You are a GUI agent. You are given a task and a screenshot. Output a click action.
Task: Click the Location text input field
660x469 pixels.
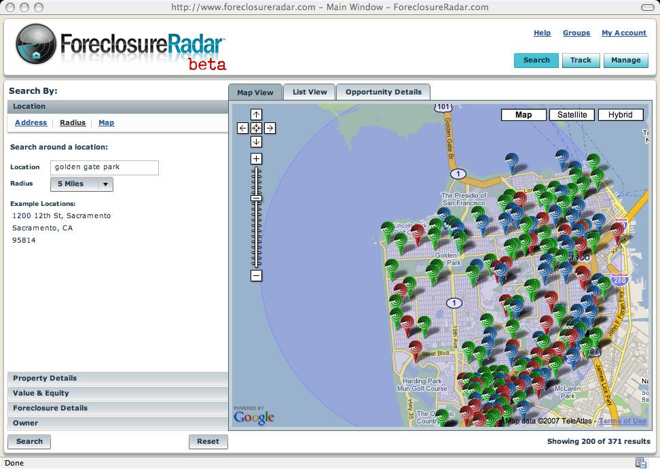(x=105, y=167)
